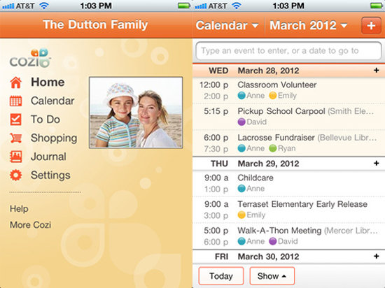The width and height of the screenshot is (385, 288).
Task: Tap the Shopping cart icon
Action: (x=15, y=138)
